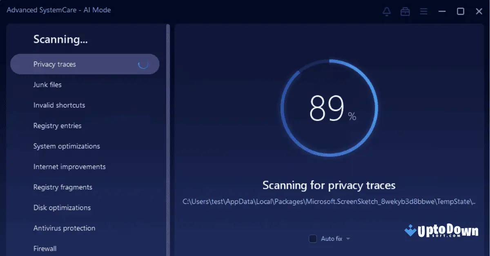Open the Disk optimizations entry
Image resolution: width=490 pixels, height=256 pixels.
click(62, 207)
